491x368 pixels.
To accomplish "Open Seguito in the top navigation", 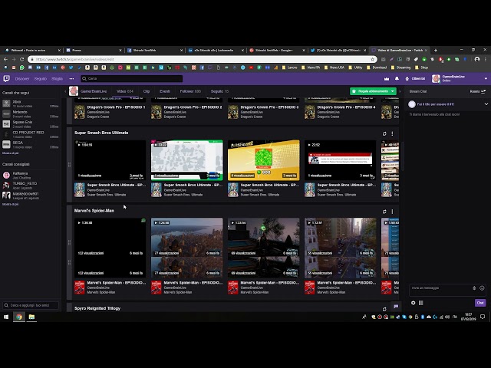I will click(41, 79).
